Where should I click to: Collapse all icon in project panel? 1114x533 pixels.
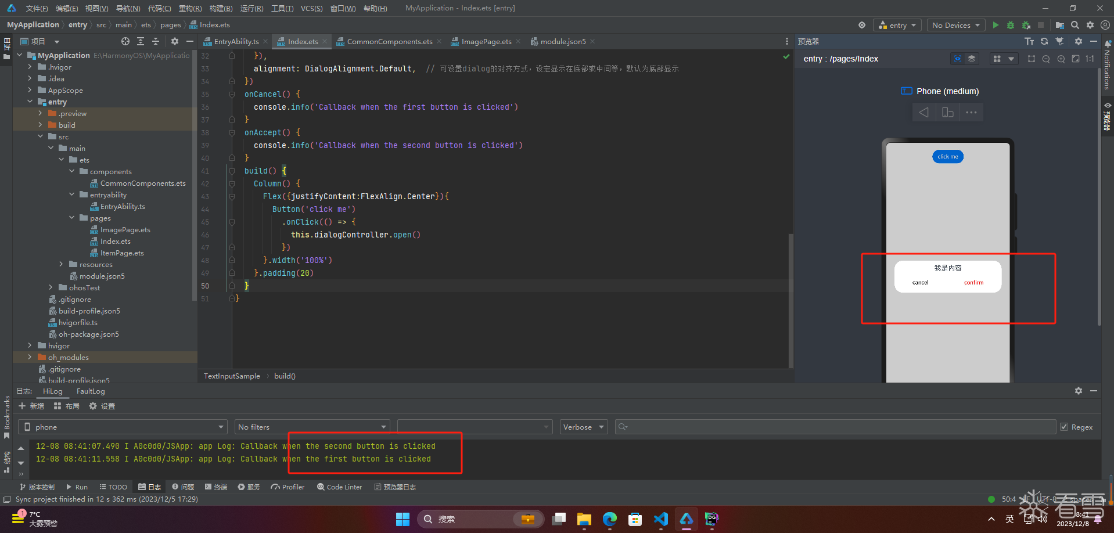(x=156, y=41)
